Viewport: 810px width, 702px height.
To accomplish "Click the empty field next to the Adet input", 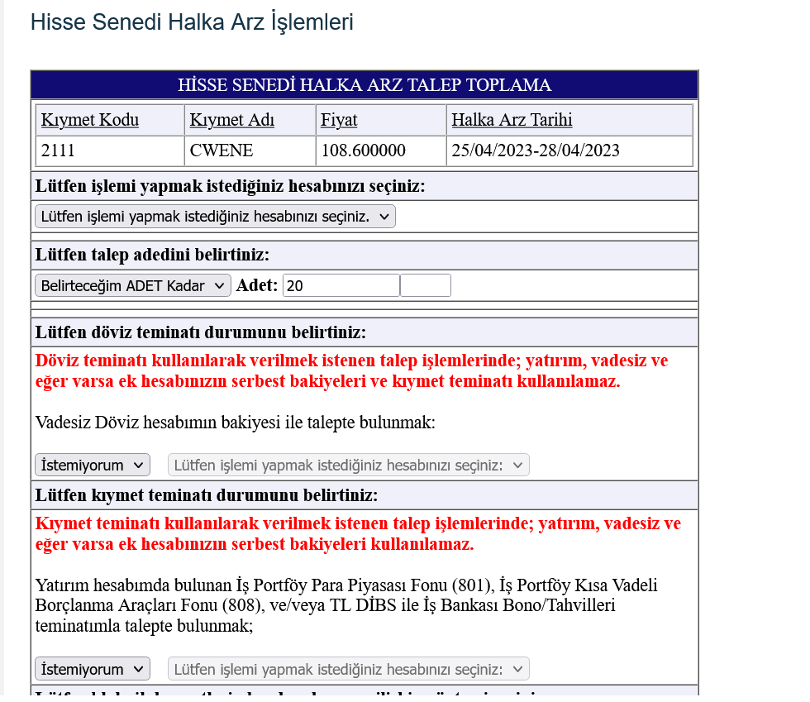I will tap(425, 284).
